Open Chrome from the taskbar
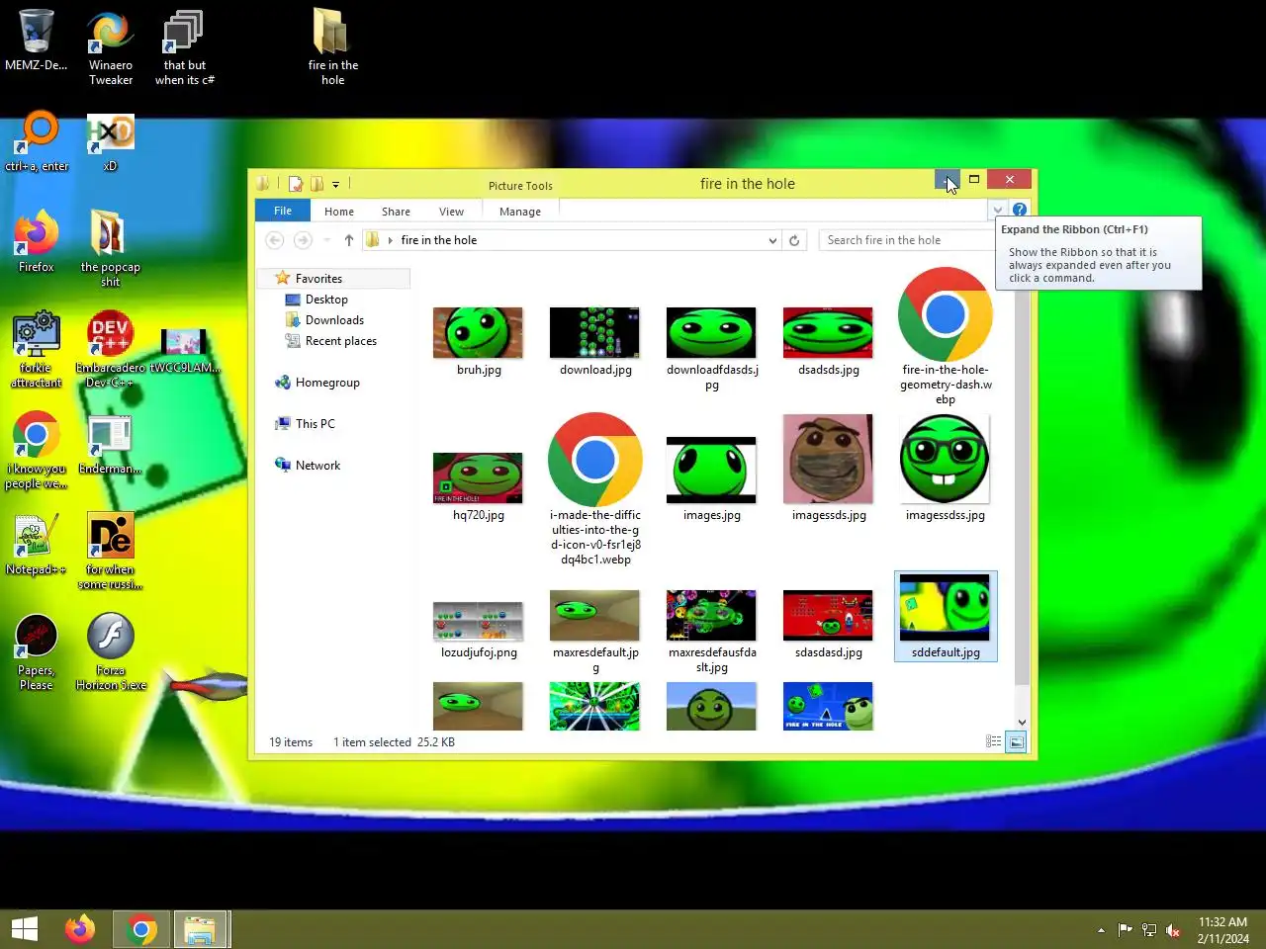 point(141,929)
